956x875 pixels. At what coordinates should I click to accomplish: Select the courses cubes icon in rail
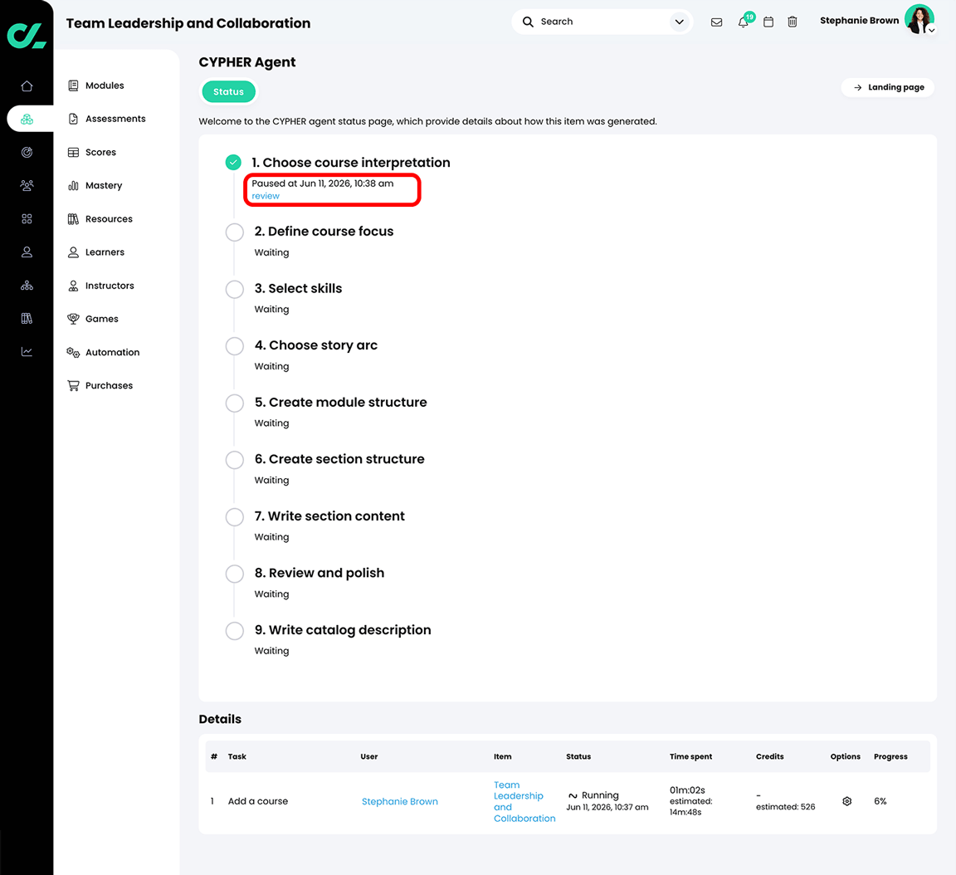coord(27,119)
